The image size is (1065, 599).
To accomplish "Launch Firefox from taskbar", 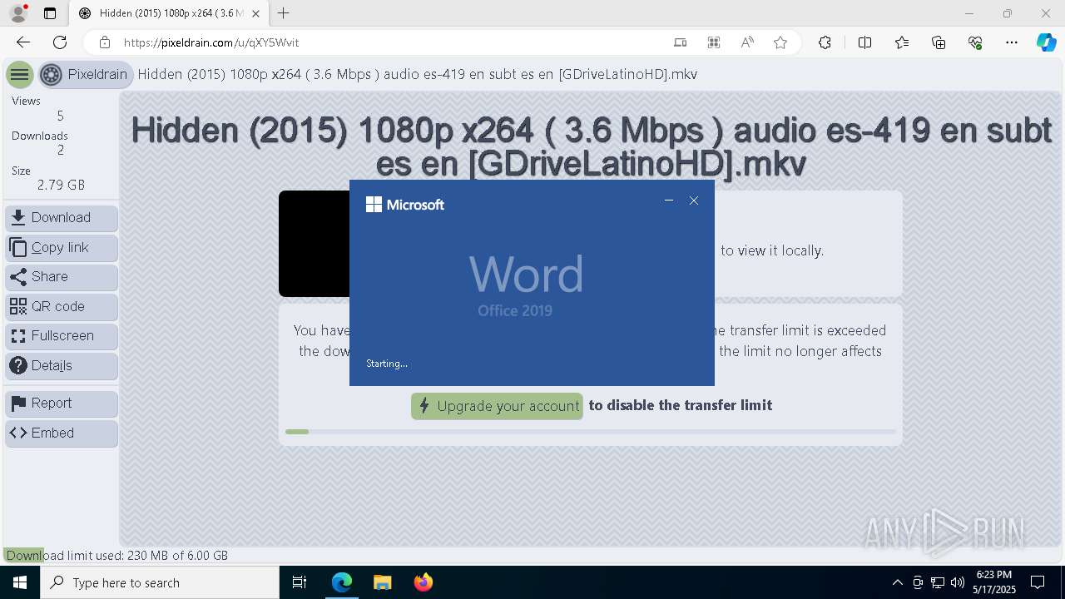I will pyautogui.click(x=423, y=582).
